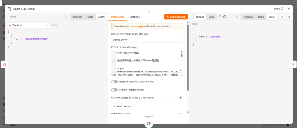Open previous Webhook node on left edge

[5, 64]
